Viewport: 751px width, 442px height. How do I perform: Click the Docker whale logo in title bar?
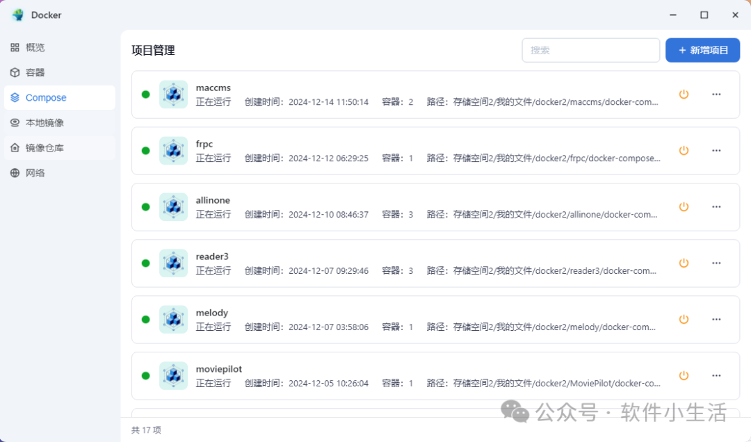click(x=18, y=15)
